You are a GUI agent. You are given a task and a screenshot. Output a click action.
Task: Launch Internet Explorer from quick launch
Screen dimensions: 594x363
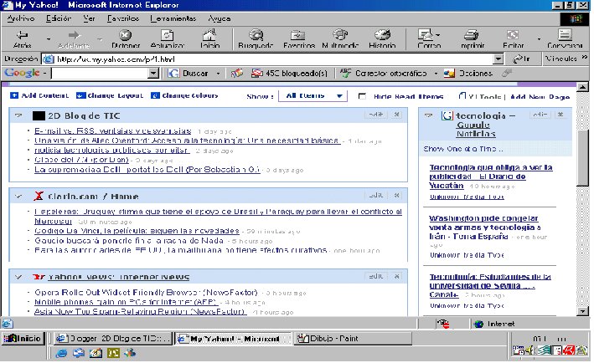61,353
